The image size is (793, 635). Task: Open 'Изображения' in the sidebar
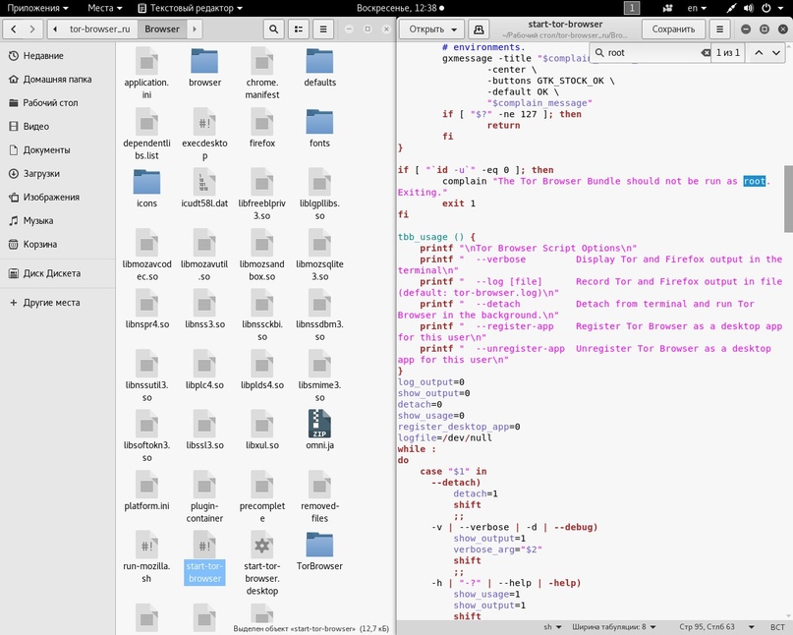click(x=58, y=198)
